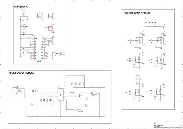
Task: Click the Atmega328PU section heading
Action: (21, 7)
